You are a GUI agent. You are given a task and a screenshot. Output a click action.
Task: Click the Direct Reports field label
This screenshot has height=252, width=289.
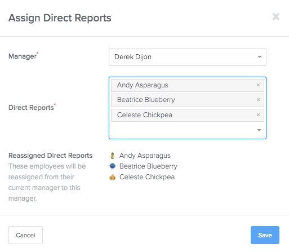click(31, 108)
